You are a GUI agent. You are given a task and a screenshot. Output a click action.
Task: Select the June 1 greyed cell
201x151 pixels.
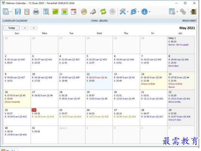pos(72,135)
